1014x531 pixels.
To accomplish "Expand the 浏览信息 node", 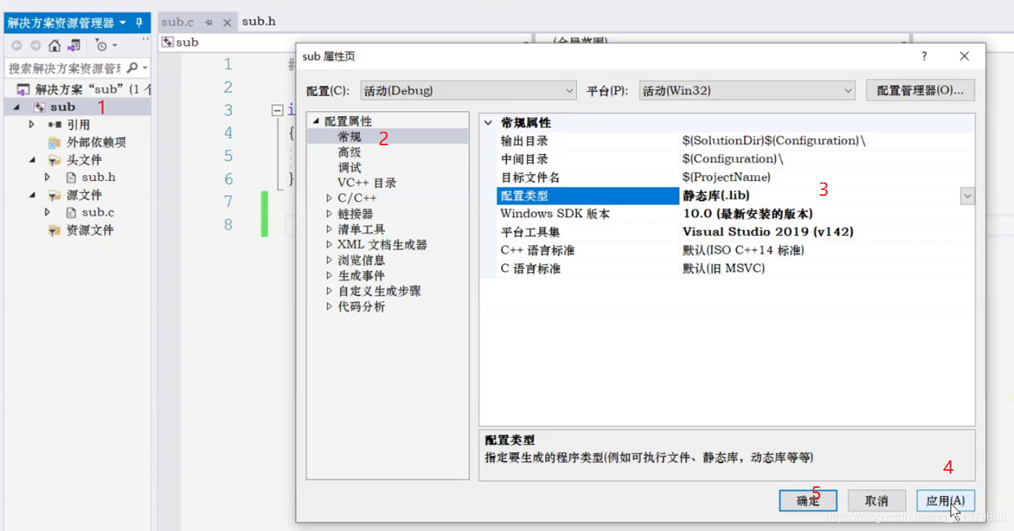I will click(329, 260).
